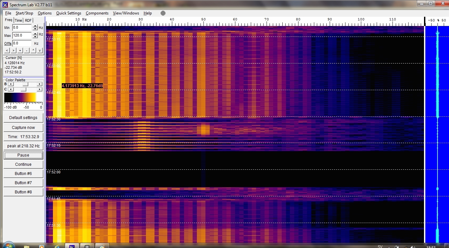This screenshot has height=248, width=449.
Task: Switch to the RDF tab
Action: click(x=28, y=20)
